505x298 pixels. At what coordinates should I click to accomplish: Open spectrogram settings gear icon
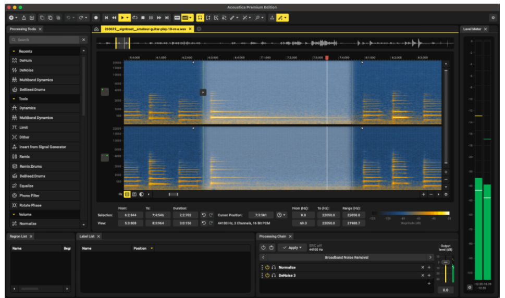[446, 194]
